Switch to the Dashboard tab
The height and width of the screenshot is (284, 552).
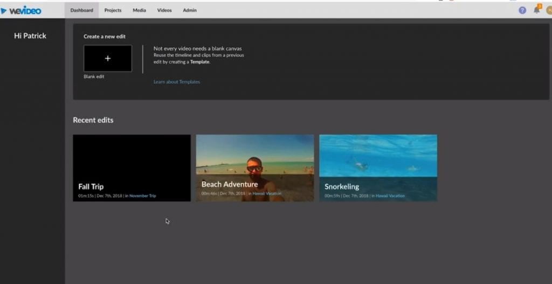(x=81, y=10)
